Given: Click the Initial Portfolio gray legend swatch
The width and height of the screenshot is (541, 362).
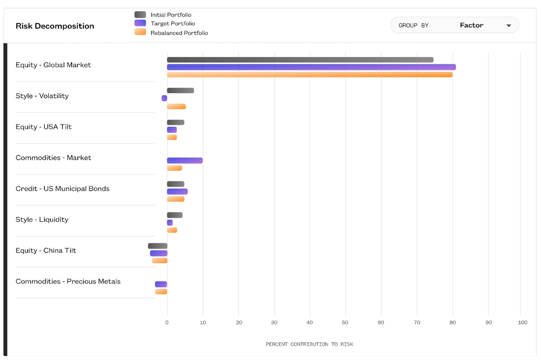Looking at the screenshot, I should point(140,15).
